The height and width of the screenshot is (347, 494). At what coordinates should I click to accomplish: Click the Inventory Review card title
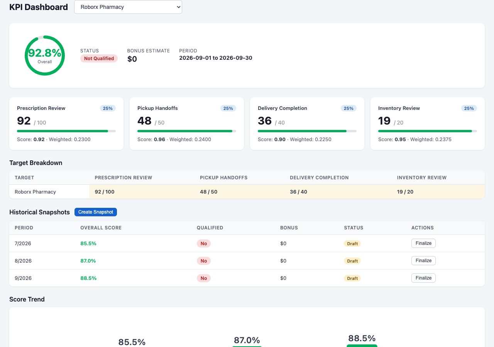point(399,108)
